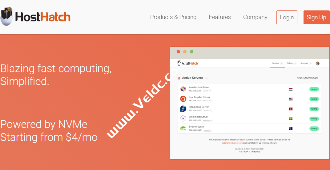
Task: Select the Sydney Server name
Action: point(197,127)
